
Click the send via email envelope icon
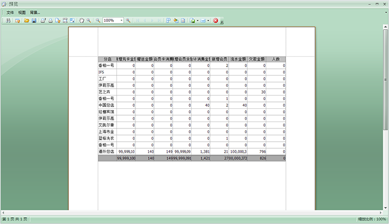coord(203,21)
